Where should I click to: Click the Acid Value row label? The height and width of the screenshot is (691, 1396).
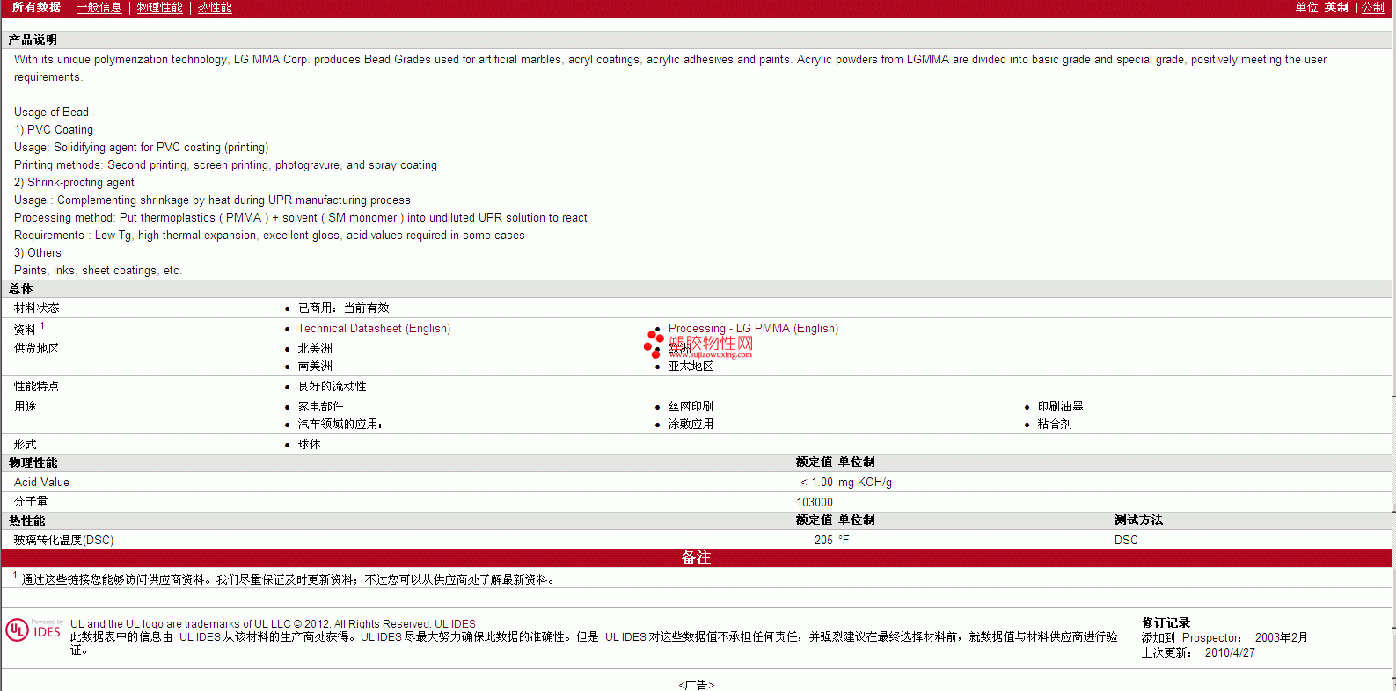(x=41, y=483)
